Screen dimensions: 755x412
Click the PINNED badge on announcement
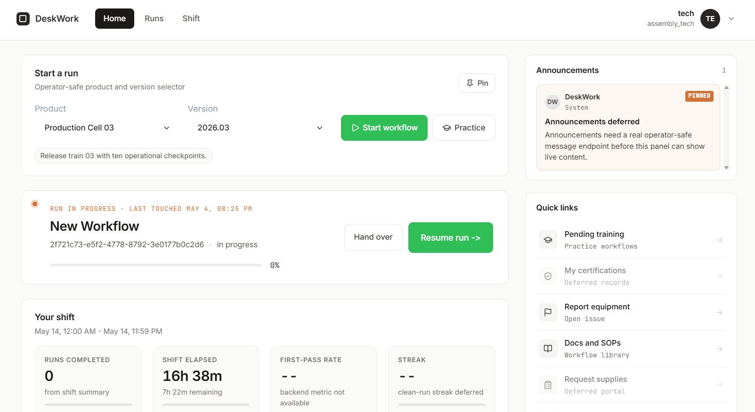699,96
